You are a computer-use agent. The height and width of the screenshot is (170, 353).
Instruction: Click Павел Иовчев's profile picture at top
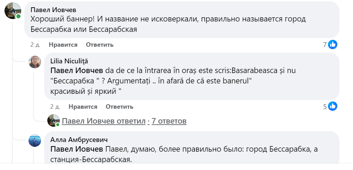tap(13, 11)
